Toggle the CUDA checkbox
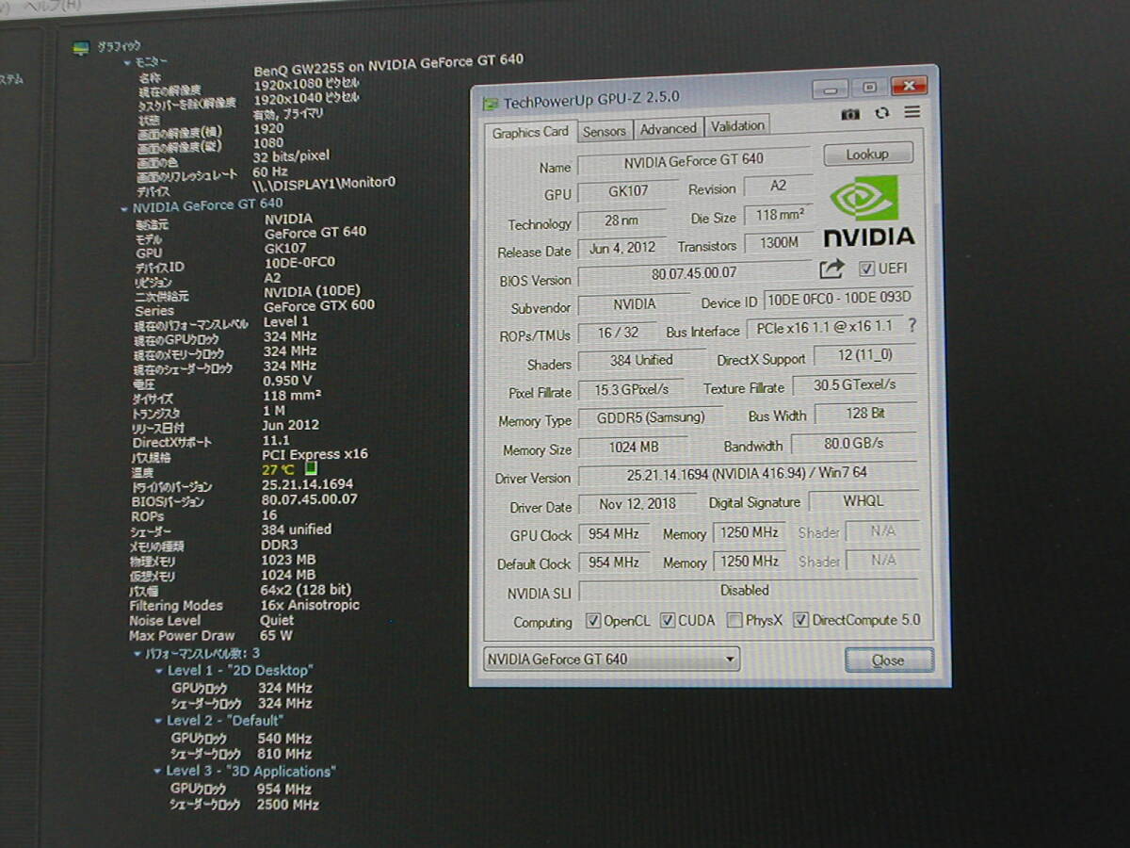The image size is (1130, 848). 667,620
